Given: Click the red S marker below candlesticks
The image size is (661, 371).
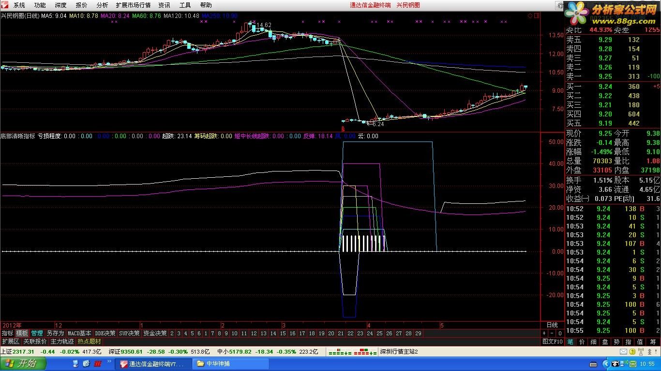Looking at the screenshot, I should (343, 129).
